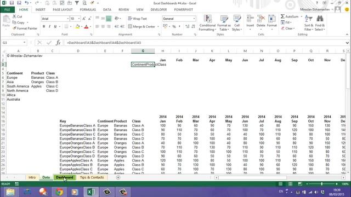
Task: Open Chrome from the taskbar
Action: click(x=59, y=192)
